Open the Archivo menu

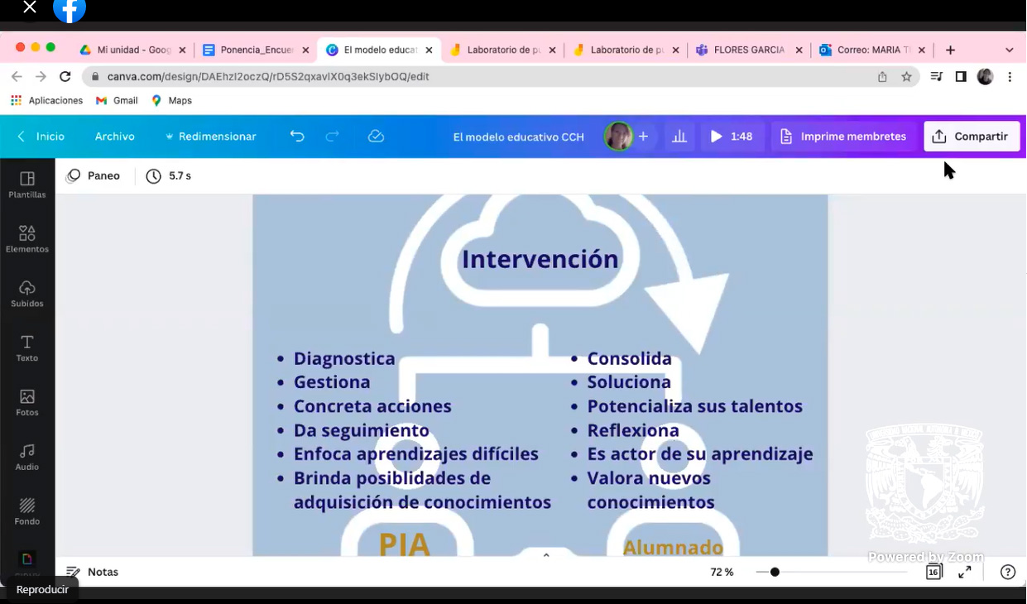point(115,137)
